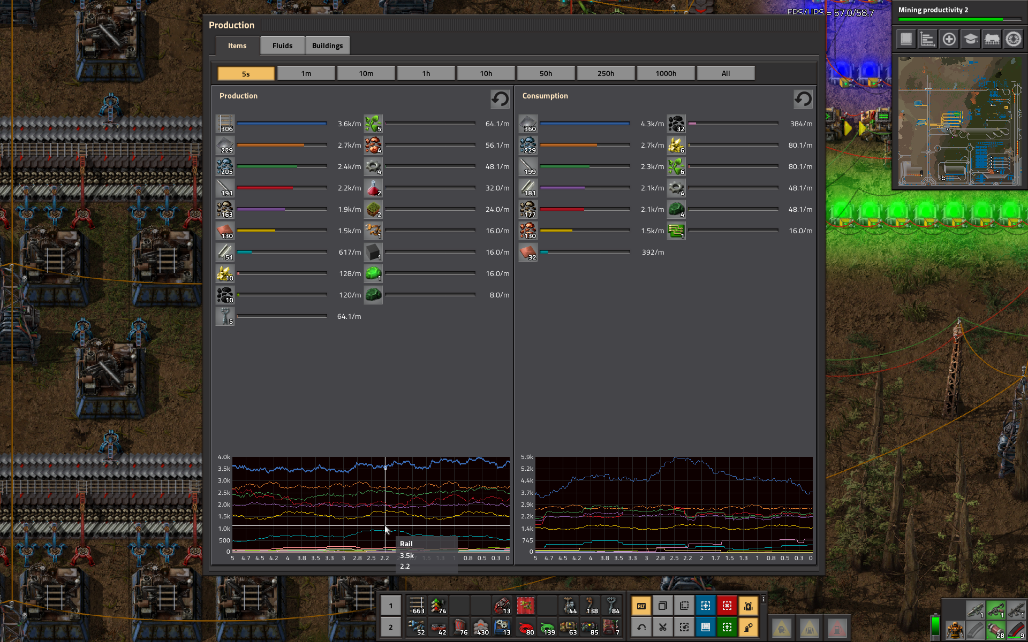Toggle 384/m coal row in Consumption
The height and width of the screenshot is (642, 1028).
(x=740, y=124)
